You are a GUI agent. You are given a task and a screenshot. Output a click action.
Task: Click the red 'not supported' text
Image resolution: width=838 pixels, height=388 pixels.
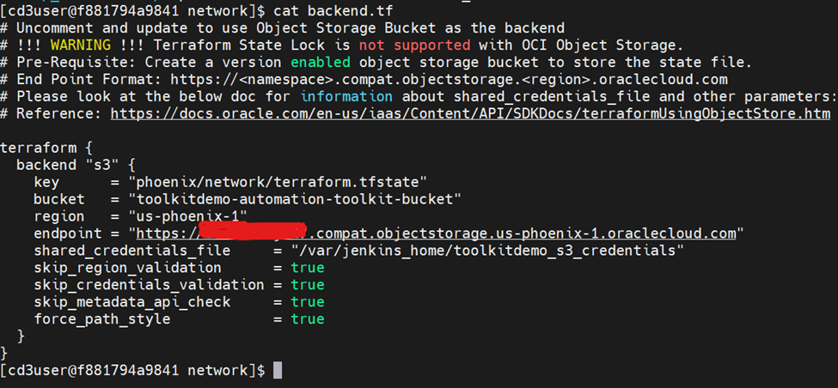(414, 45)
